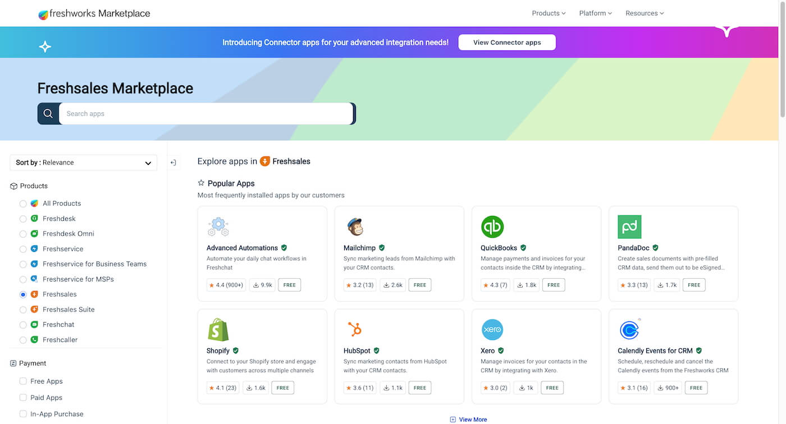
Task: Click into the Search apps field
Action: click(205, 114)
